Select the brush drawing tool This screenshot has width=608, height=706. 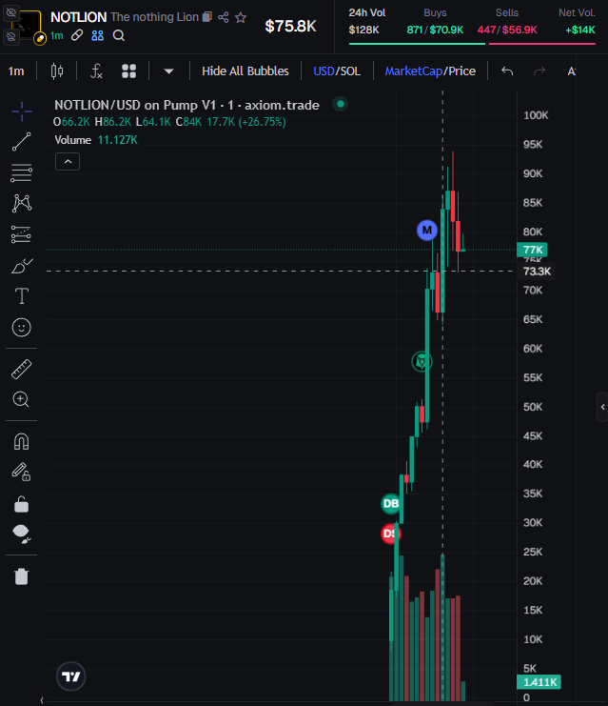[x=22, y=266]
